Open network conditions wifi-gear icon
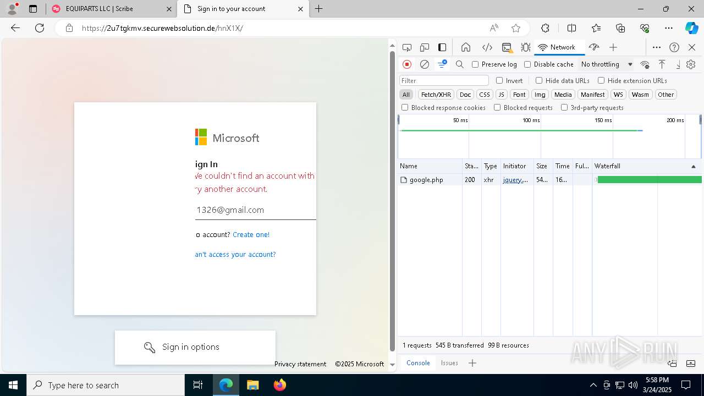The width and height of the screenshot is (704, 396). (x=645, y=64)
